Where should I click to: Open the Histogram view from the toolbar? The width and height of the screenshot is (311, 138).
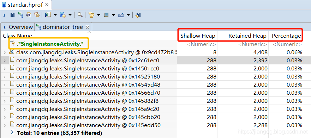[12, 15]
